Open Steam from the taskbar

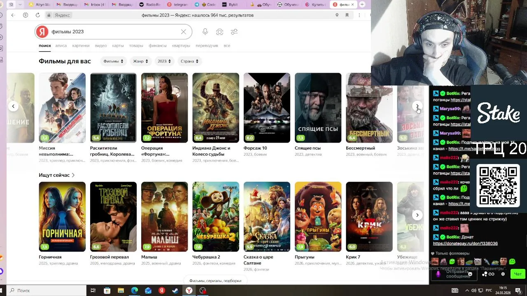(x=175, y=291)
